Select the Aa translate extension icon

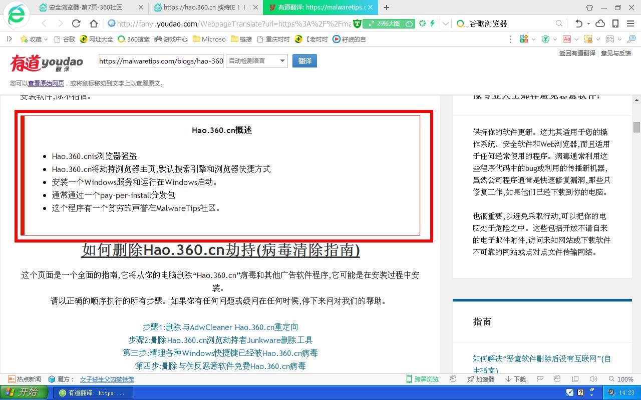[x=567, y=39]
